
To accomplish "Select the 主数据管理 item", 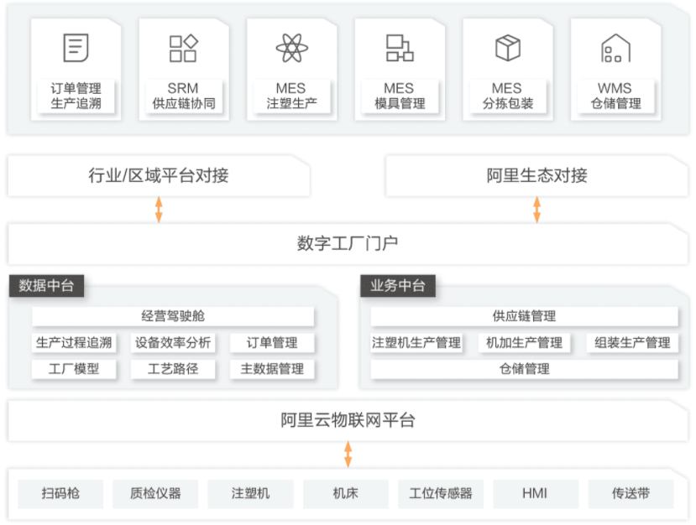I will pyautogui.click(x=272, y=369).
